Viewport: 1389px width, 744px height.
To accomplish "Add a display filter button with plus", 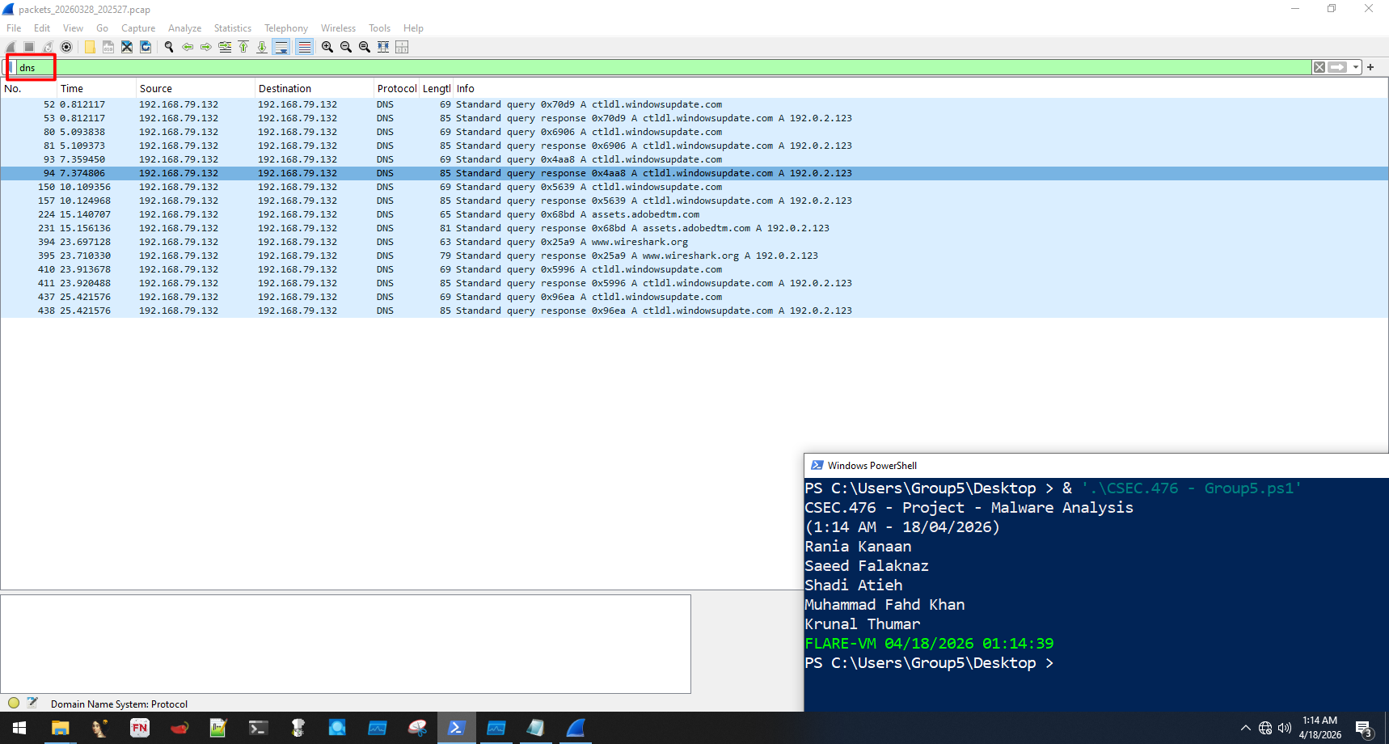I will click(1370, 67).
